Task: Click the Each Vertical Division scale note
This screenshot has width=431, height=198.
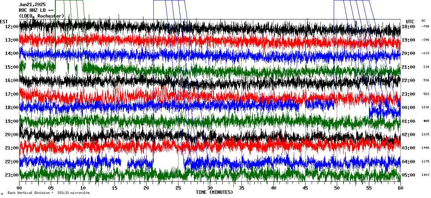Action: (x=48, y=193)
